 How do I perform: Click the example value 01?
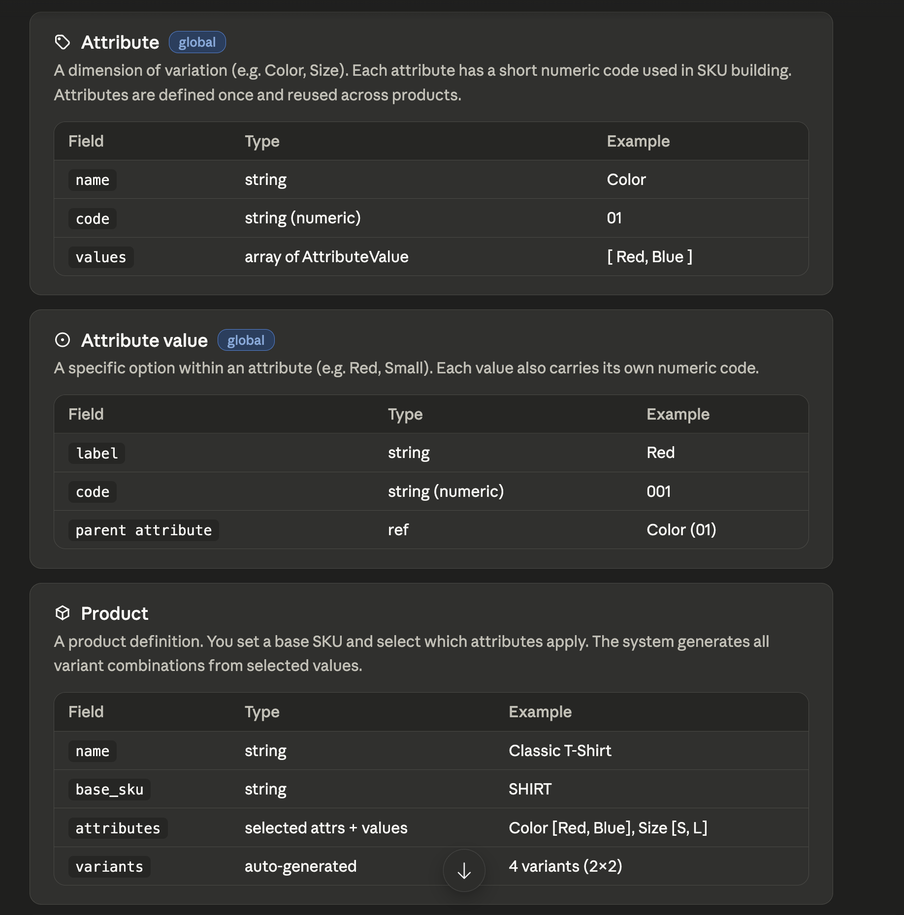(x=614, y=218)
